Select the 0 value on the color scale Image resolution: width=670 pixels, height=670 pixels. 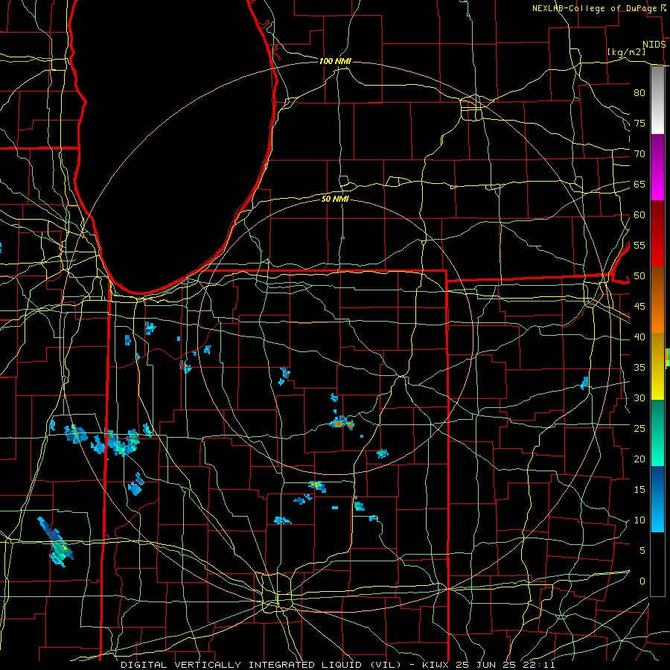coord(642,581)
